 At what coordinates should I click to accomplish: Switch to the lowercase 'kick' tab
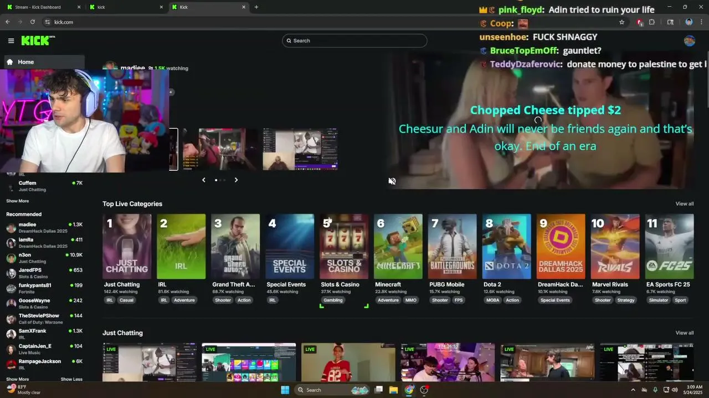(x=127, y=7)
